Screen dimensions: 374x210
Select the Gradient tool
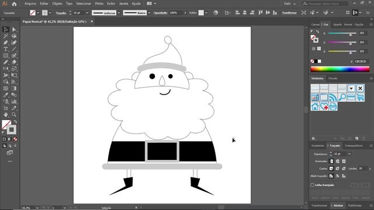point(14,88)
